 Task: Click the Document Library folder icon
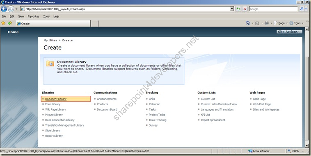click(50, 63)
